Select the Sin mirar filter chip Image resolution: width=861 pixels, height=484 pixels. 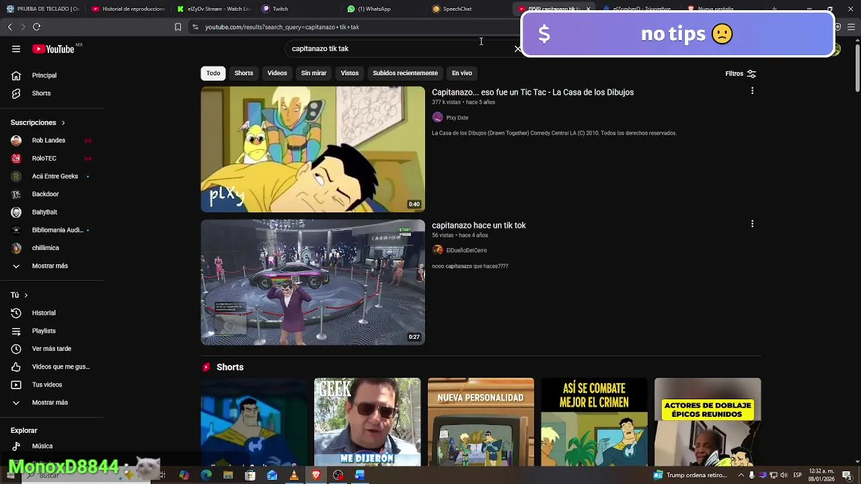pos(313,73)
